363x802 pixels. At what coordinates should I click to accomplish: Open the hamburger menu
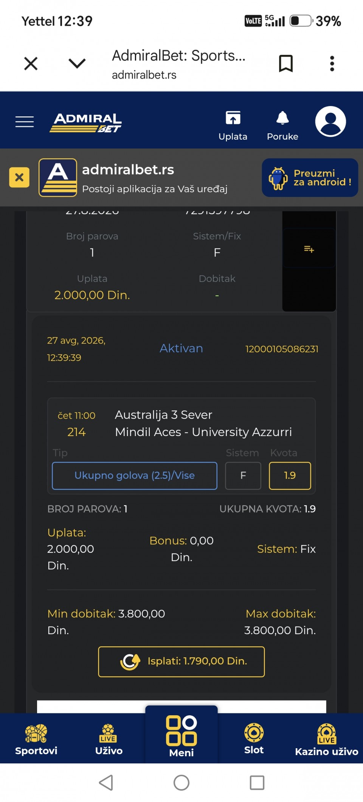pyautogui.click(x=25, y=122)
